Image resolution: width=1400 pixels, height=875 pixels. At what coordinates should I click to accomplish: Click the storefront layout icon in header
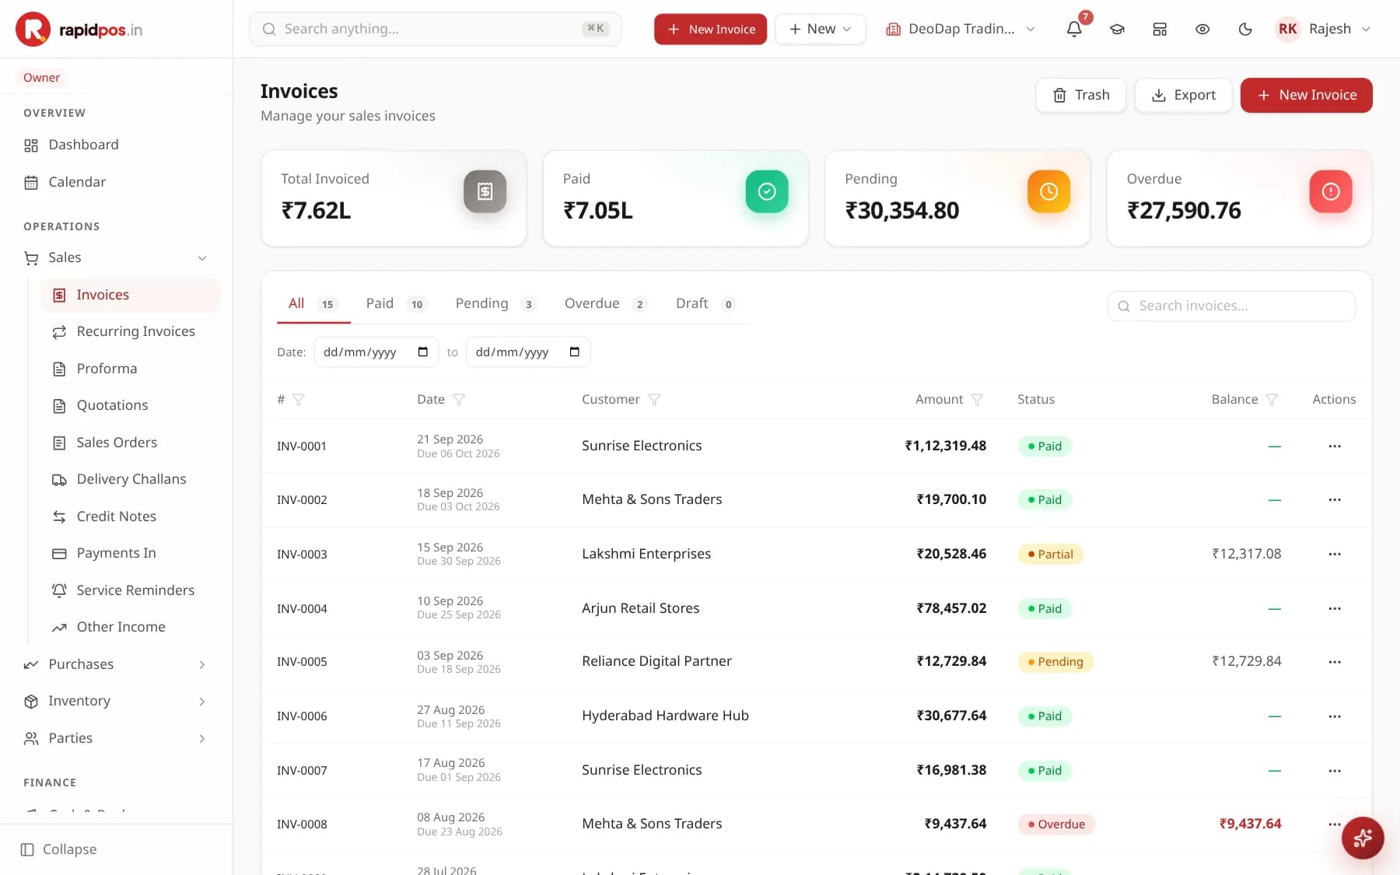point(1160,29)
